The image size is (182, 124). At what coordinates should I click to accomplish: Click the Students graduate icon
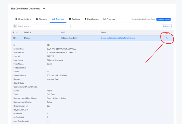coord(37,19)
